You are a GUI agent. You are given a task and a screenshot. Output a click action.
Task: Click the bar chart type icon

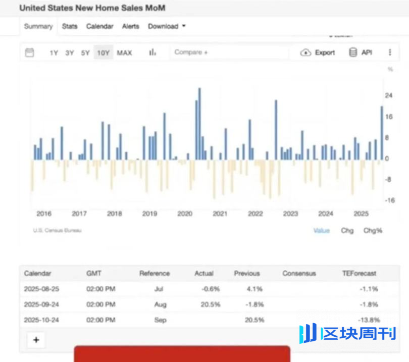(x=152, y=53)
